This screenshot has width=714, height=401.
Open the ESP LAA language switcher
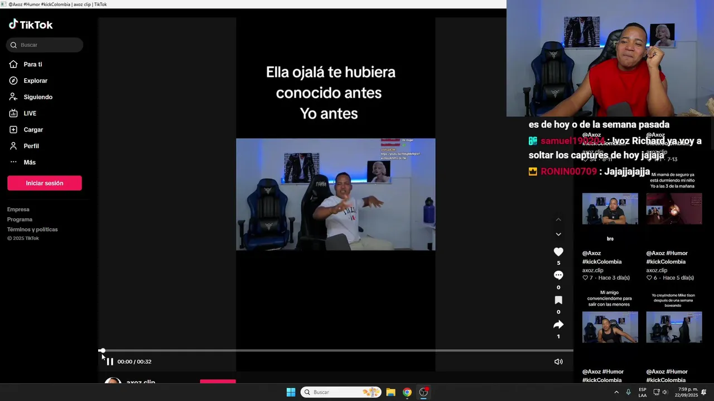[643, 392]
